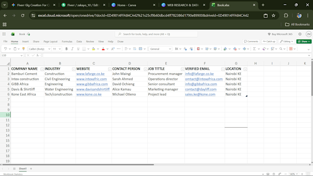The image size is (313, 176).
Task: Open conditional formatting icon
Action: [198, 49]
